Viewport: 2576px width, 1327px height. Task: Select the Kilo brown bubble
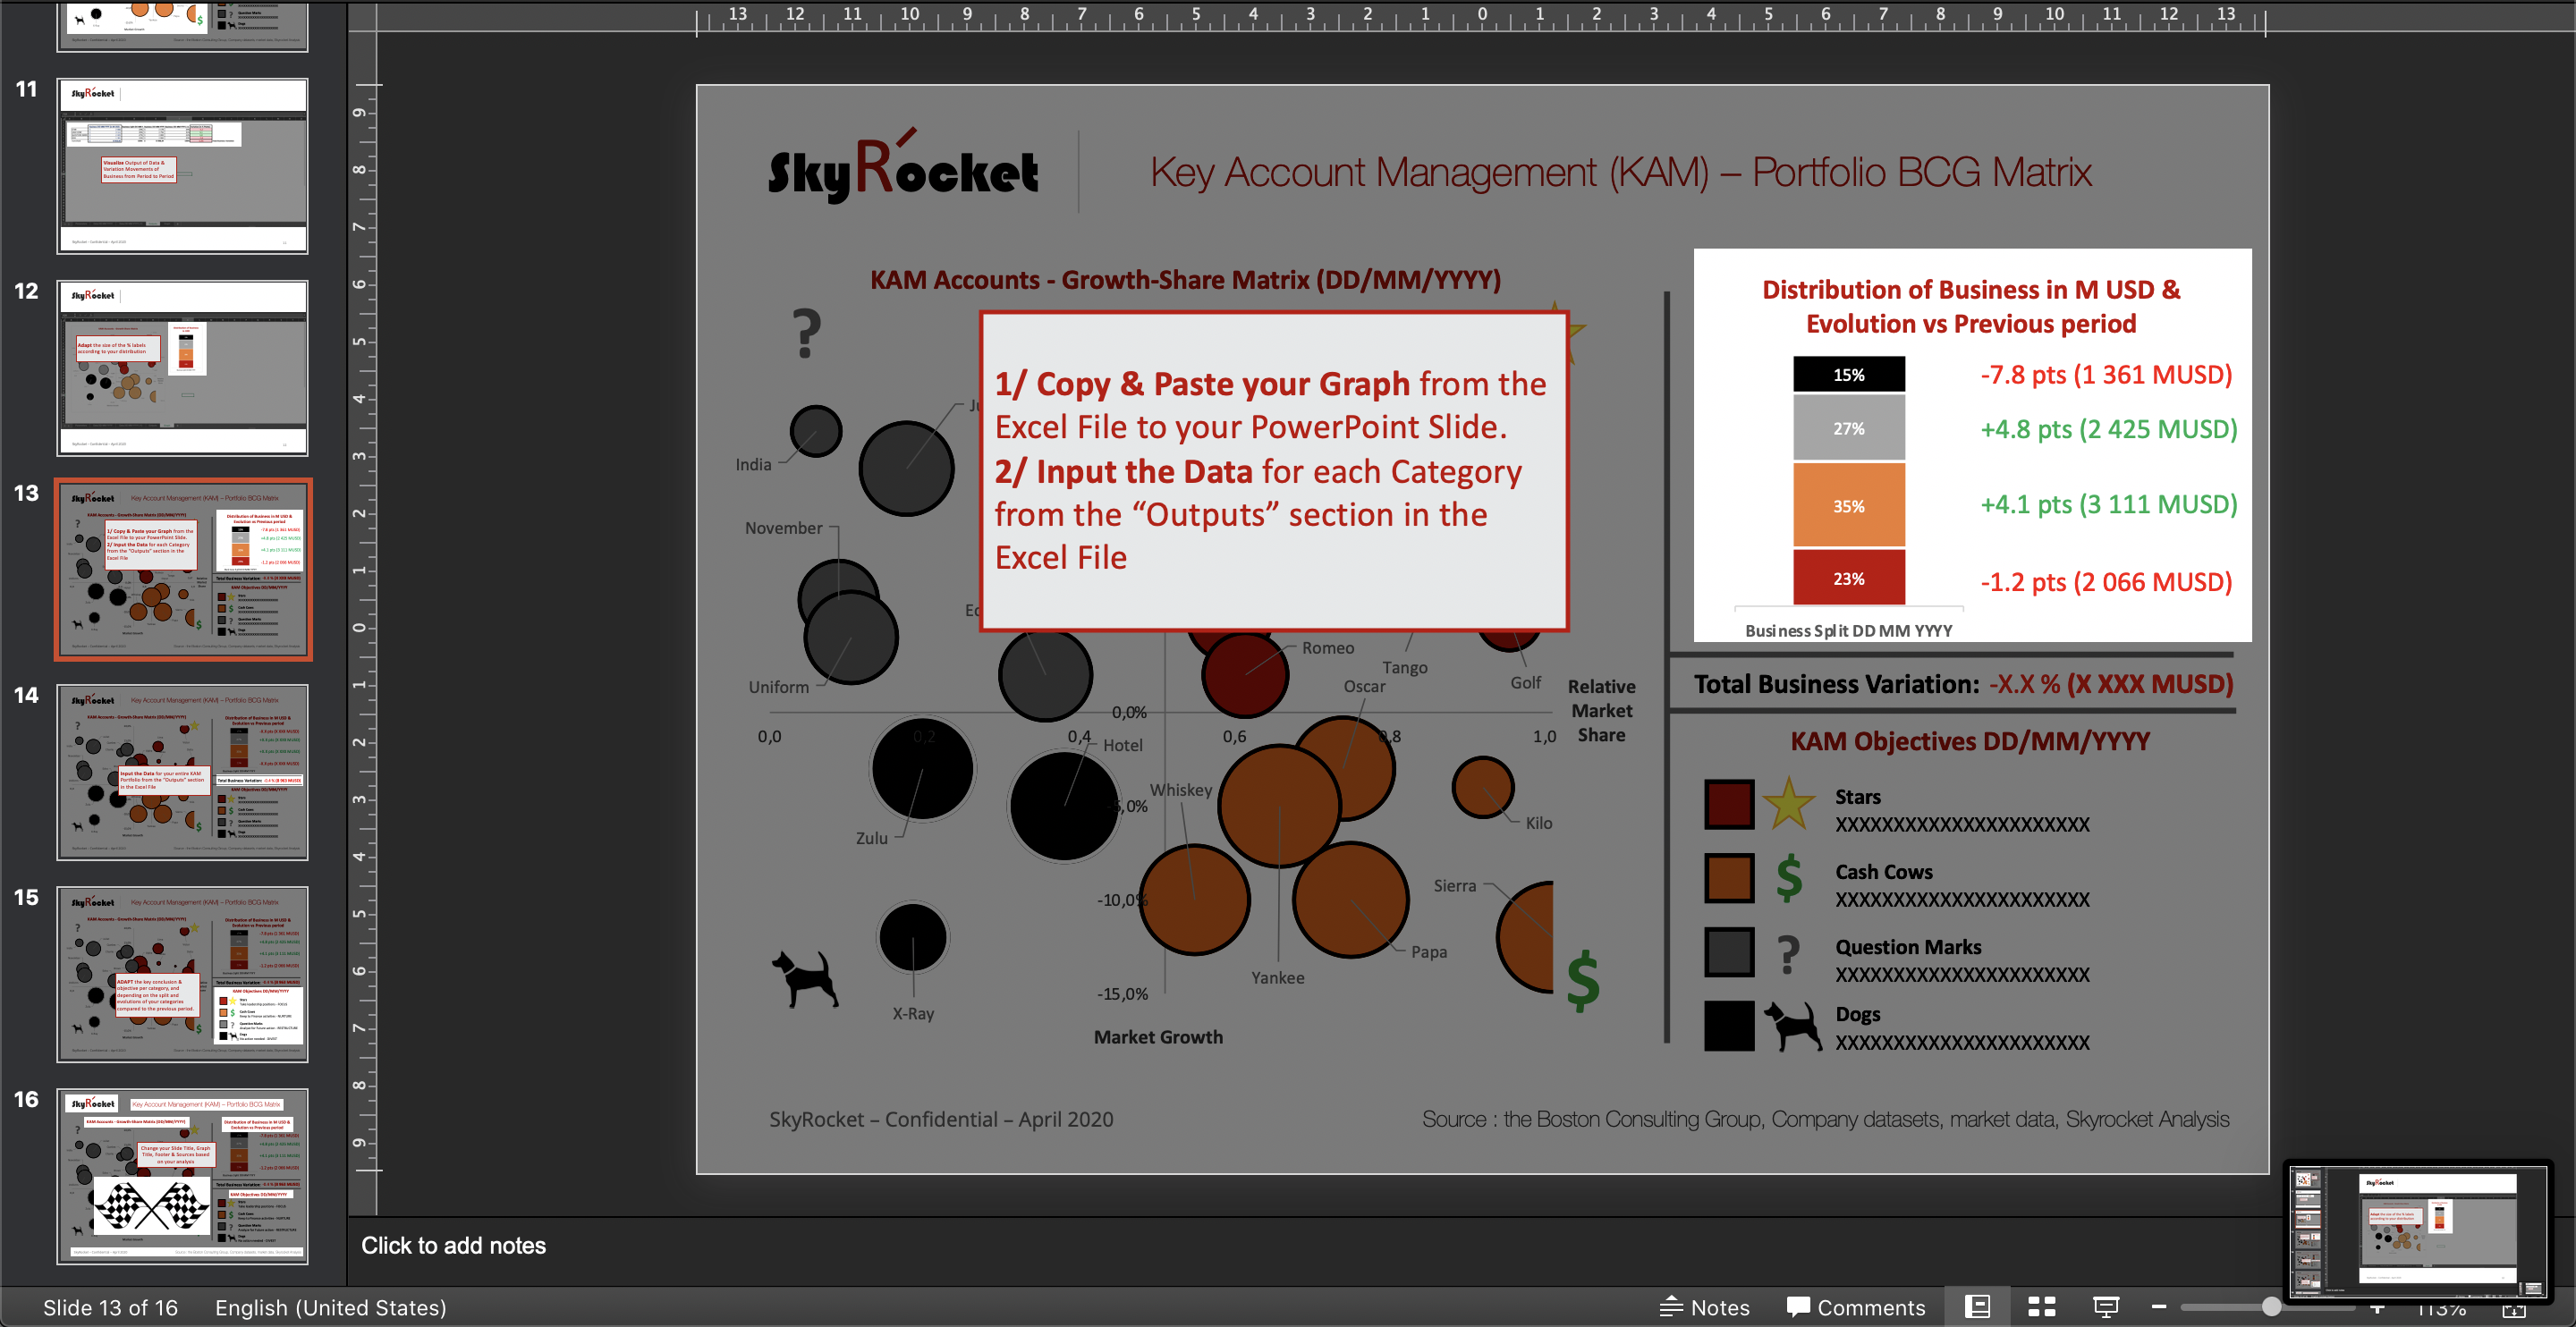1483,786
